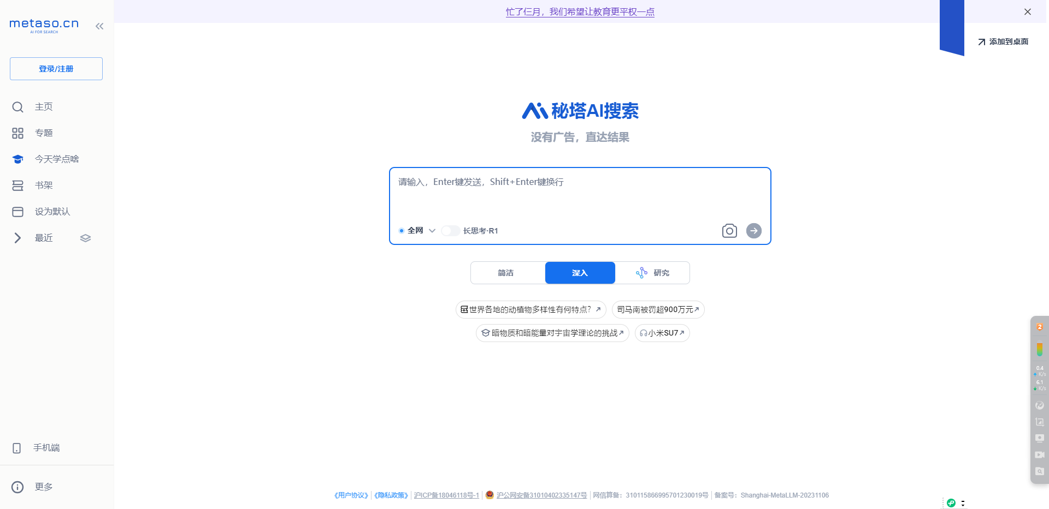The image size is (1049, 509).
Task: Open suggestion 暗物质和暗能量对宇宙学理论的挑战
Action: click(552, 333)
